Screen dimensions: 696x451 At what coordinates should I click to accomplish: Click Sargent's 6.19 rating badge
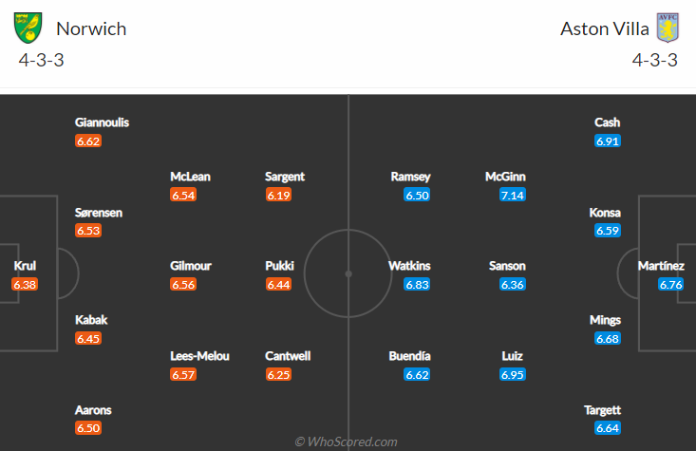point(278,195)
